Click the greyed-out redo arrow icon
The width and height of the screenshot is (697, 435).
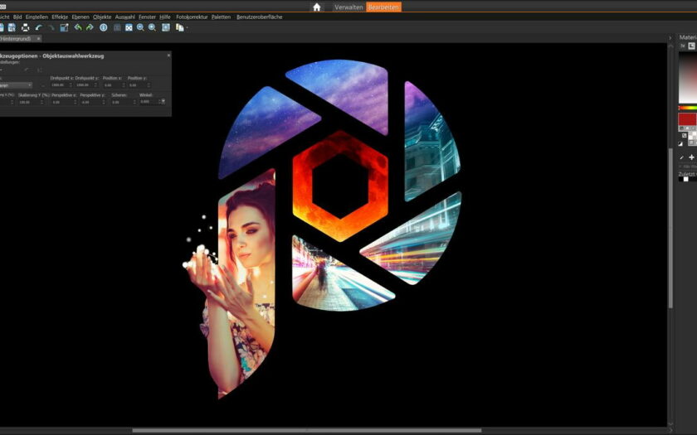[51, 27]
